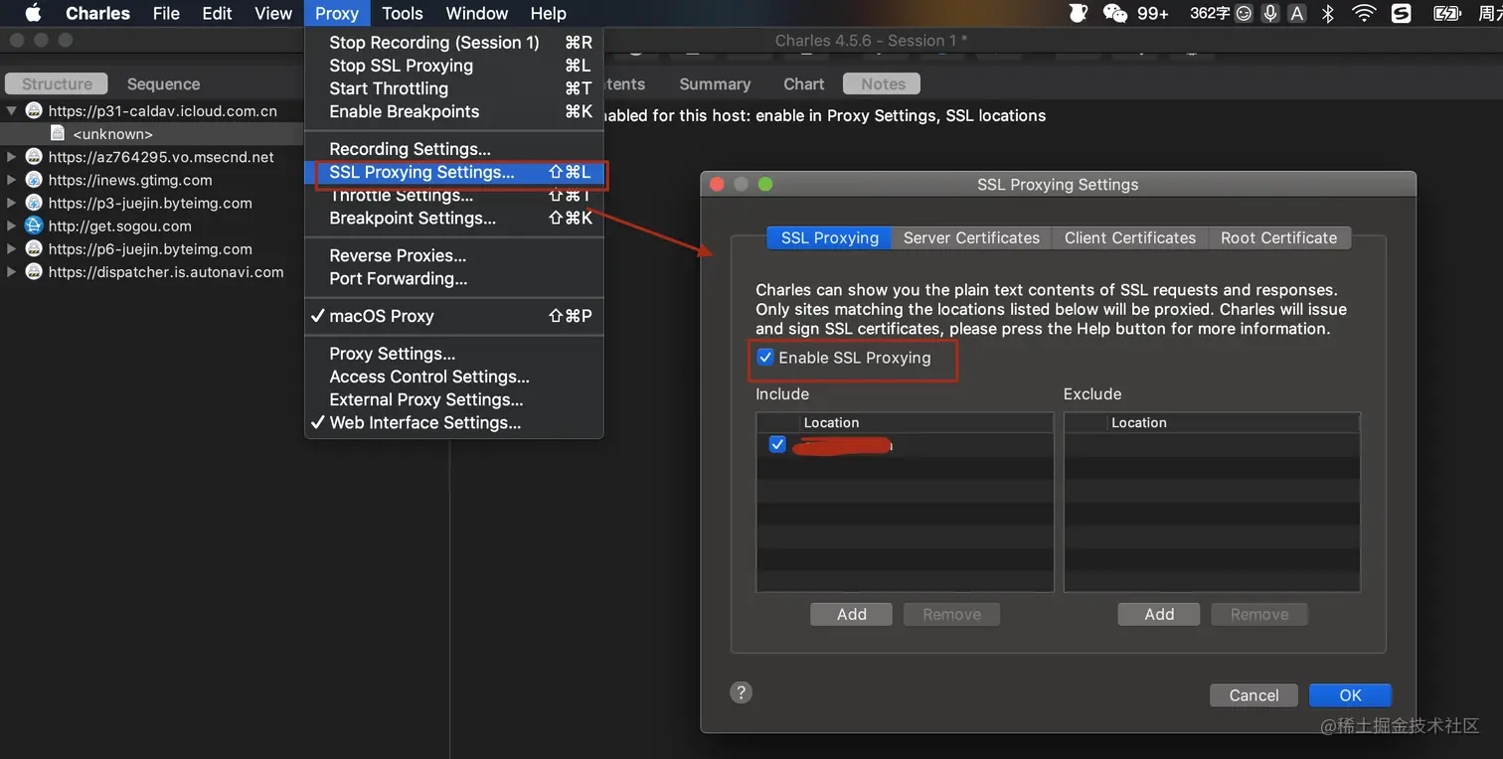
Task: Open the Help menu
Action: point(548,13)
